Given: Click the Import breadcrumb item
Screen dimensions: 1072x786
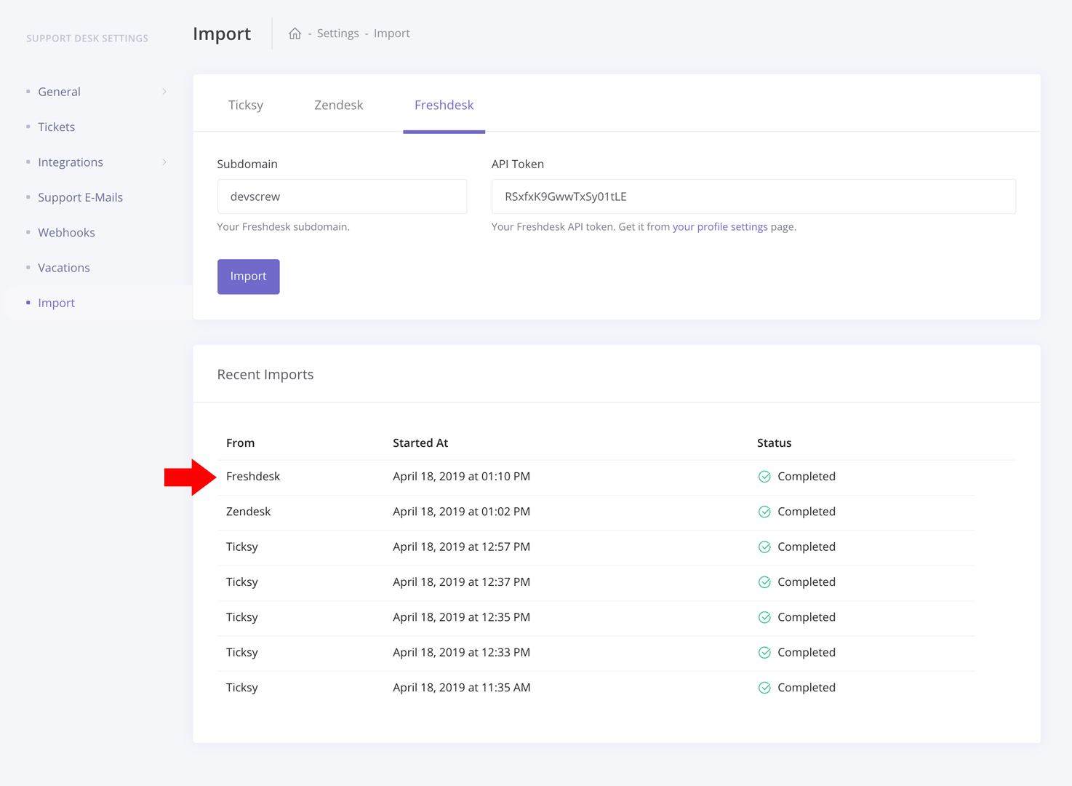Looking at the screenshot, I should [391, 33].
